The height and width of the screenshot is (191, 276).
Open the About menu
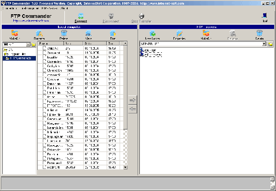[x=64, y=8]
